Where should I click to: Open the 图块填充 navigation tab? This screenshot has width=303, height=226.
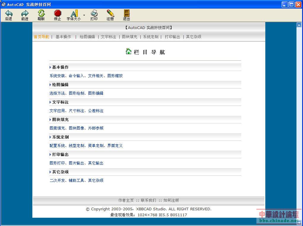pyautogui.click(x=129, y=37)
